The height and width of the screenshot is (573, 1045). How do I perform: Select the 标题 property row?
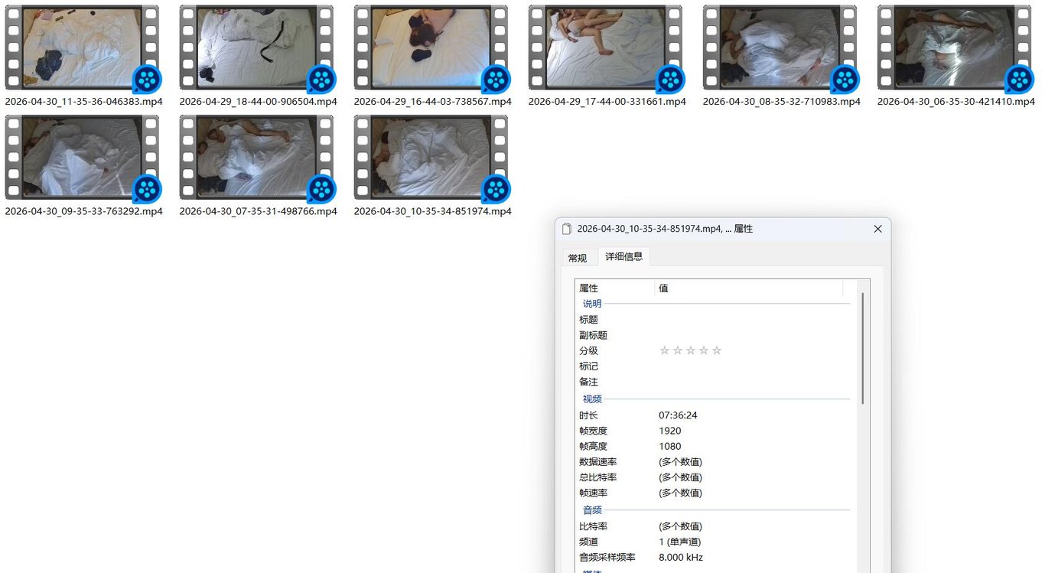click(717, 320)
